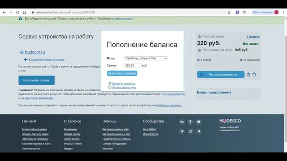Screen dimensions: 287x161
Task: Open footer link 'Контакты'
Action: [108, 148]
